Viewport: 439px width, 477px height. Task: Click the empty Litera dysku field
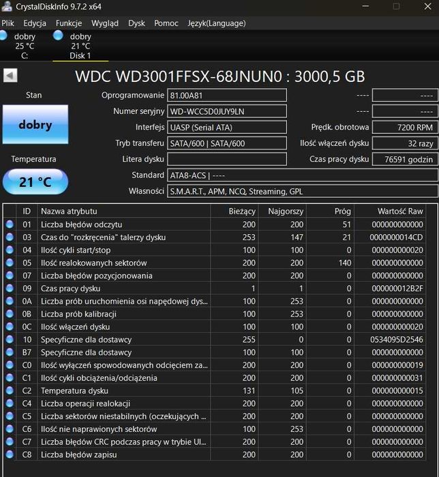pos(226,159)
